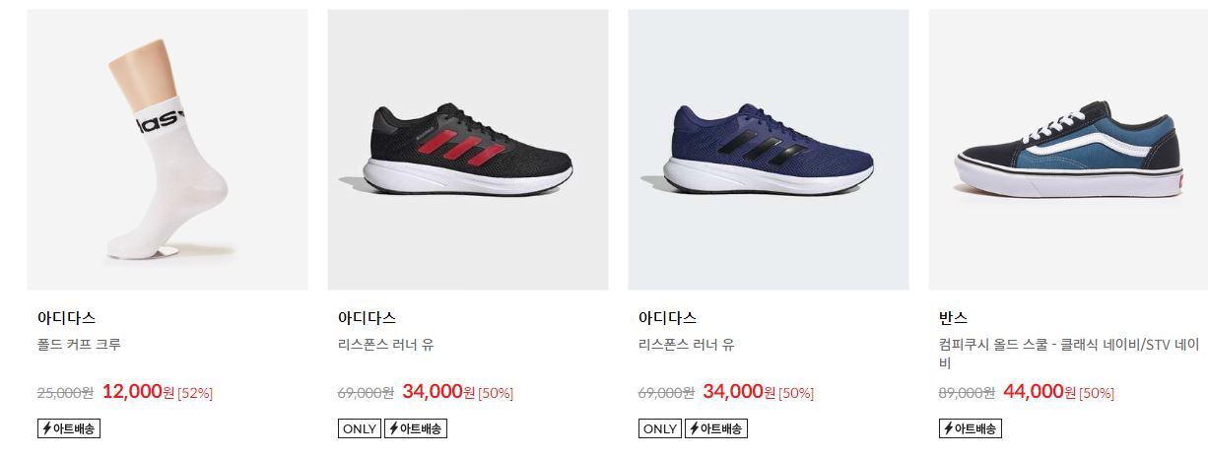Image resolution: width=1208 pixels, height=457 pixels.
Task: Click the 44,000원 sale price for Vans
Action: [1040, 391]
